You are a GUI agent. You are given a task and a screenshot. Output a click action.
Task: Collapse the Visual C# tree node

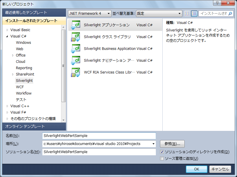point(7,36)
